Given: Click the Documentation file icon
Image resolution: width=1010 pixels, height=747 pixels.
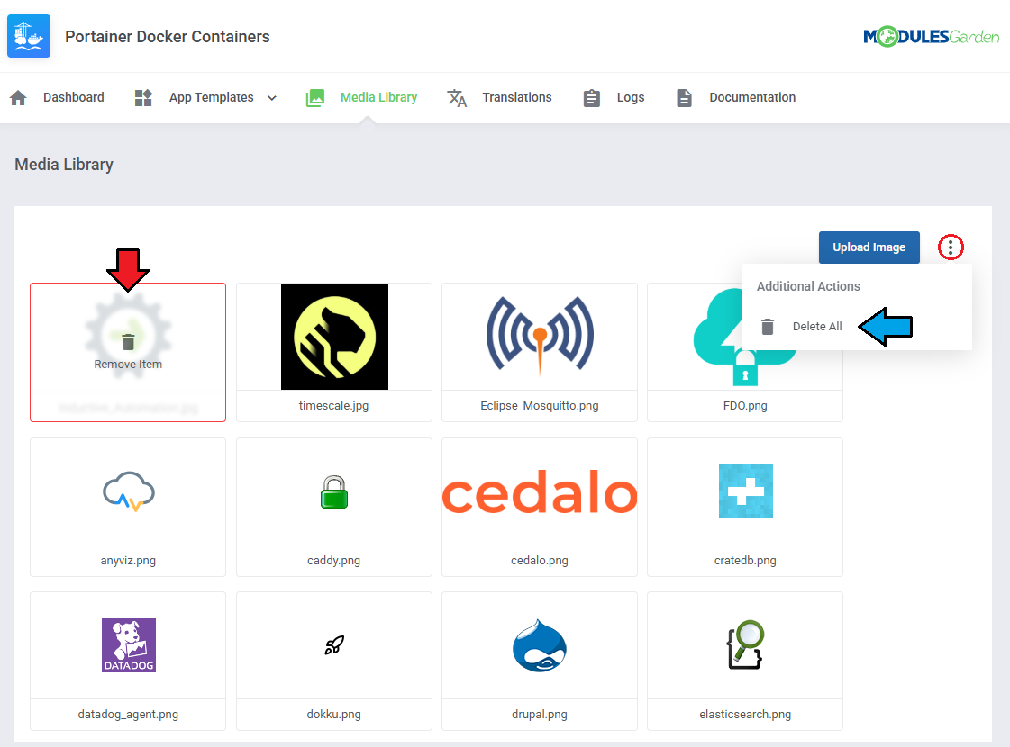Looking at the screenshot, I should tap(684, 98).
